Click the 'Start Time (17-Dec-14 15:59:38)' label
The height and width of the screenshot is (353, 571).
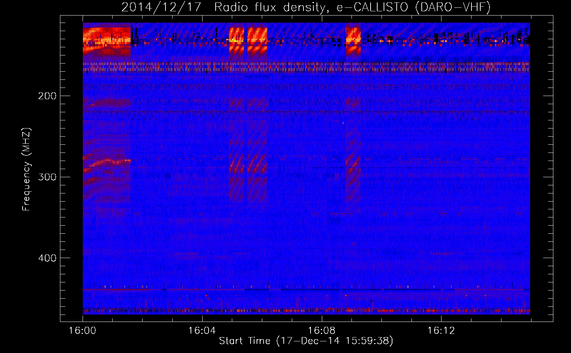[306, 341]
